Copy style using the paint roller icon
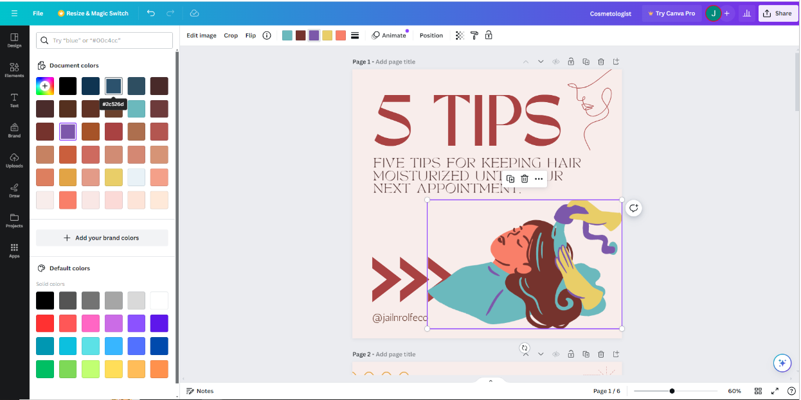The height and width of the screenshot is (400, 801). pos(474,35)
